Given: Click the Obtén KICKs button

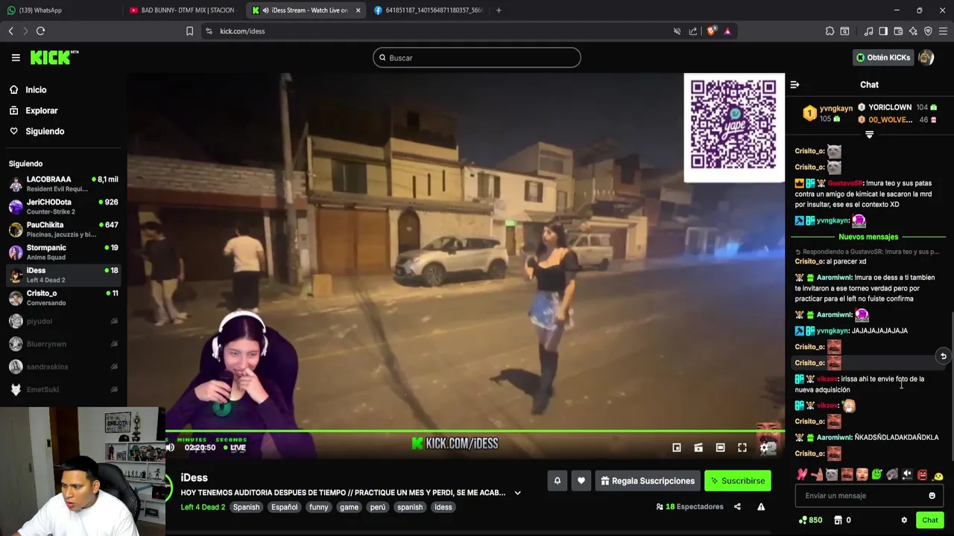Looking at the screenshot, I should click(x=883, y=57).
